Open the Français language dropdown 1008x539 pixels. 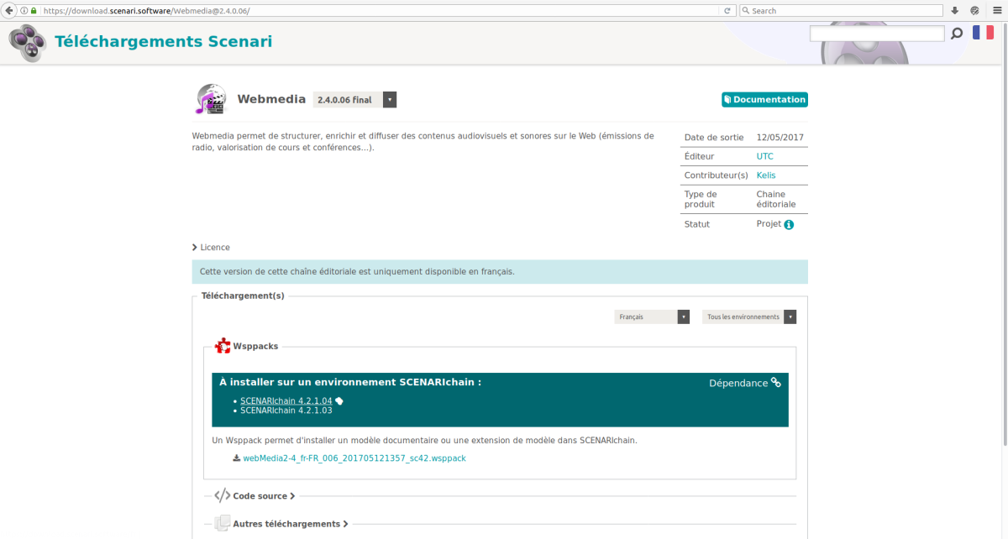point(652,317)
